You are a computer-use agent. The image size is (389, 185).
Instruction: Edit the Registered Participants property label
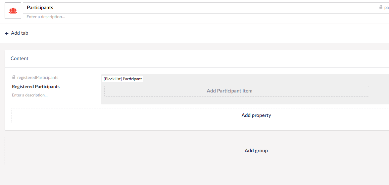[x=36, y=87]
